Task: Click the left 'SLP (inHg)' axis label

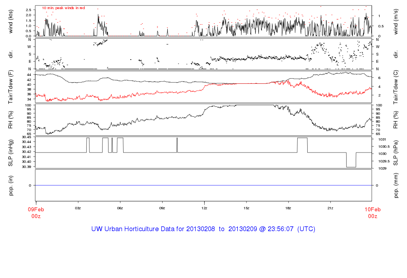Action: pyautogui.click(x=11, y=153)
